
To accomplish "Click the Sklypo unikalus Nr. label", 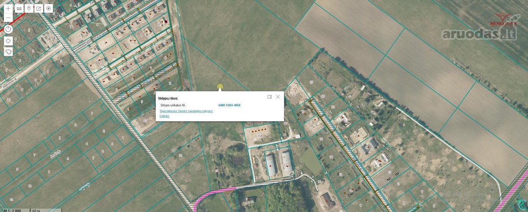I will (x=173, y=106).
